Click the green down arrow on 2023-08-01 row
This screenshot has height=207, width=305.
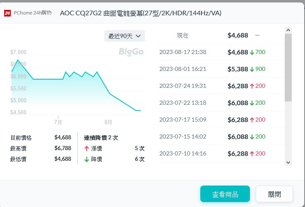[x=252, y=69]
